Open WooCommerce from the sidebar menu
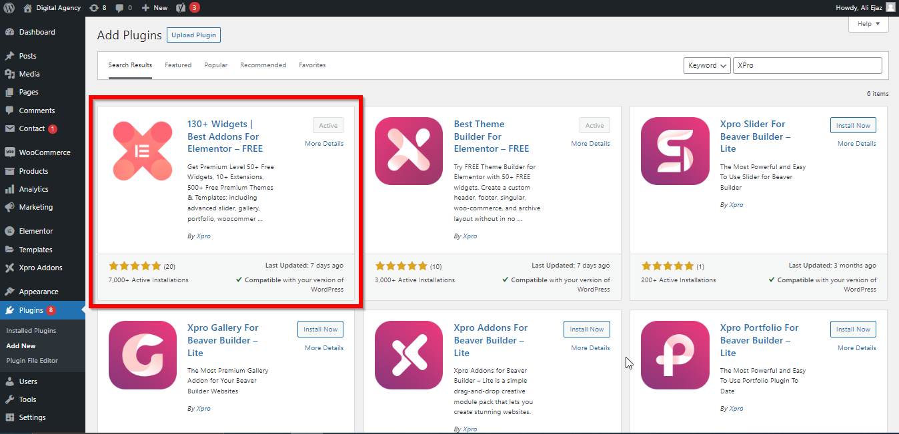The width and height of the screenshot is (899, 434). (x=44, y=152)
